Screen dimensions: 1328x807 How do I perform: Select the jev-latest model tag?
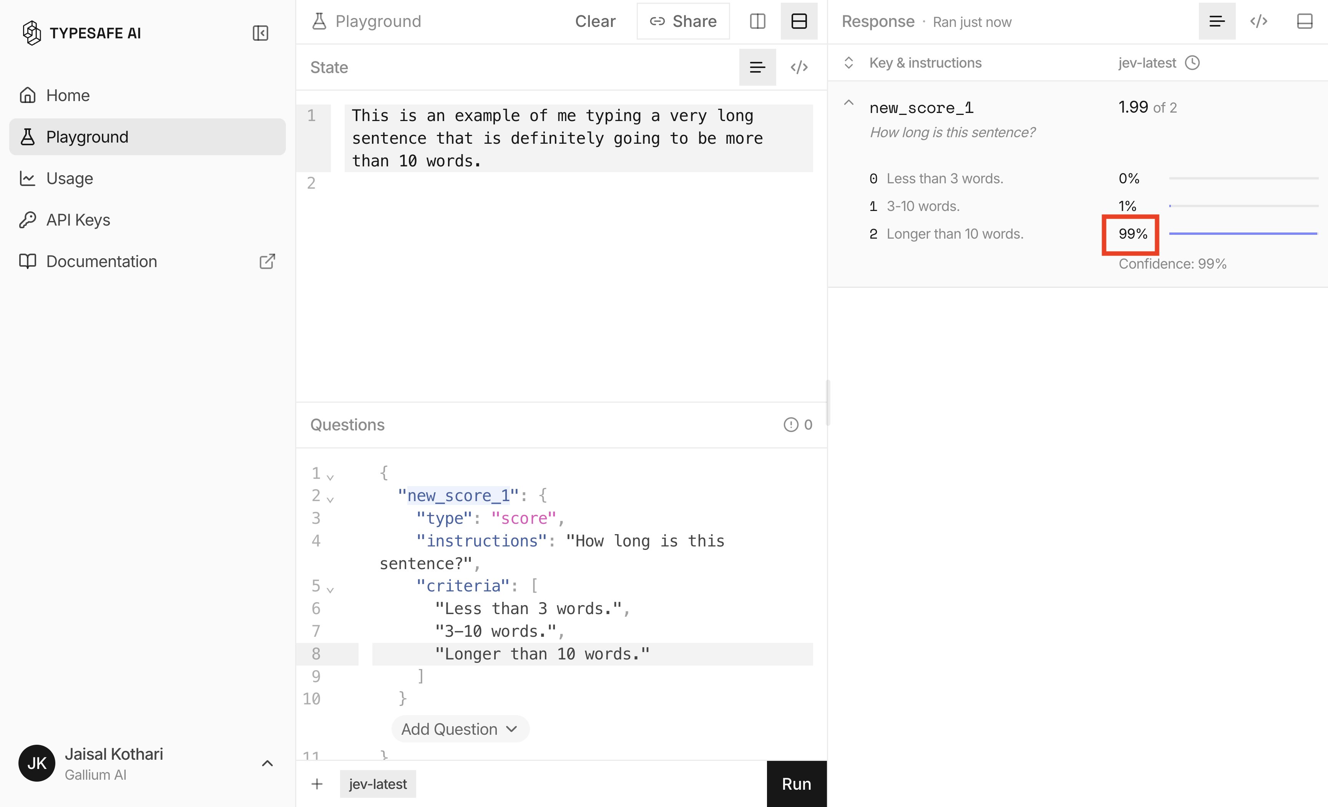(377, 784)
